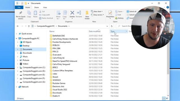180x101 pixels.
Task: Select the Battlefield 2042 folder
Action: coord(59,36)
